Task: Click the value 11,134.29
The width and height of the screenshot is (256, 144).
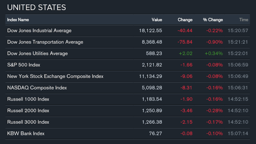Action: [150, 76]
